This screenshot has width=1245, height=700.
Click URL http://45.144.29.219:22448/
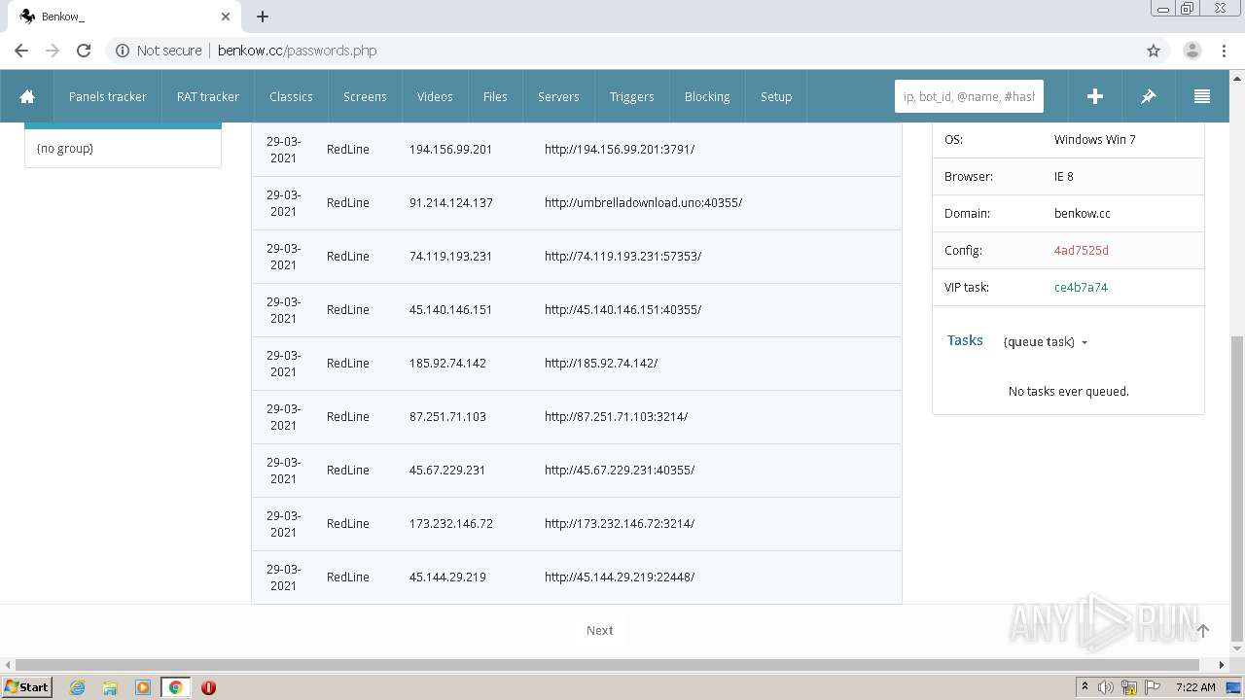click(620, 577)
